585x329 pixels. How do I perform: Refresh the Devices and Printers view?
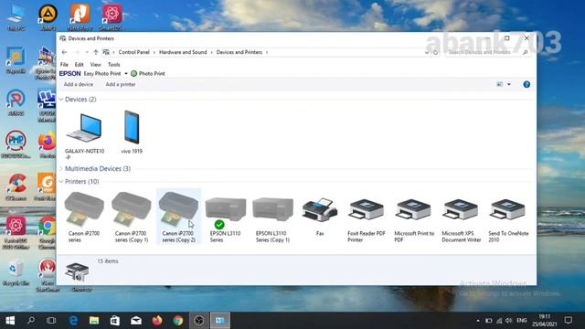(x=435, y=52)
